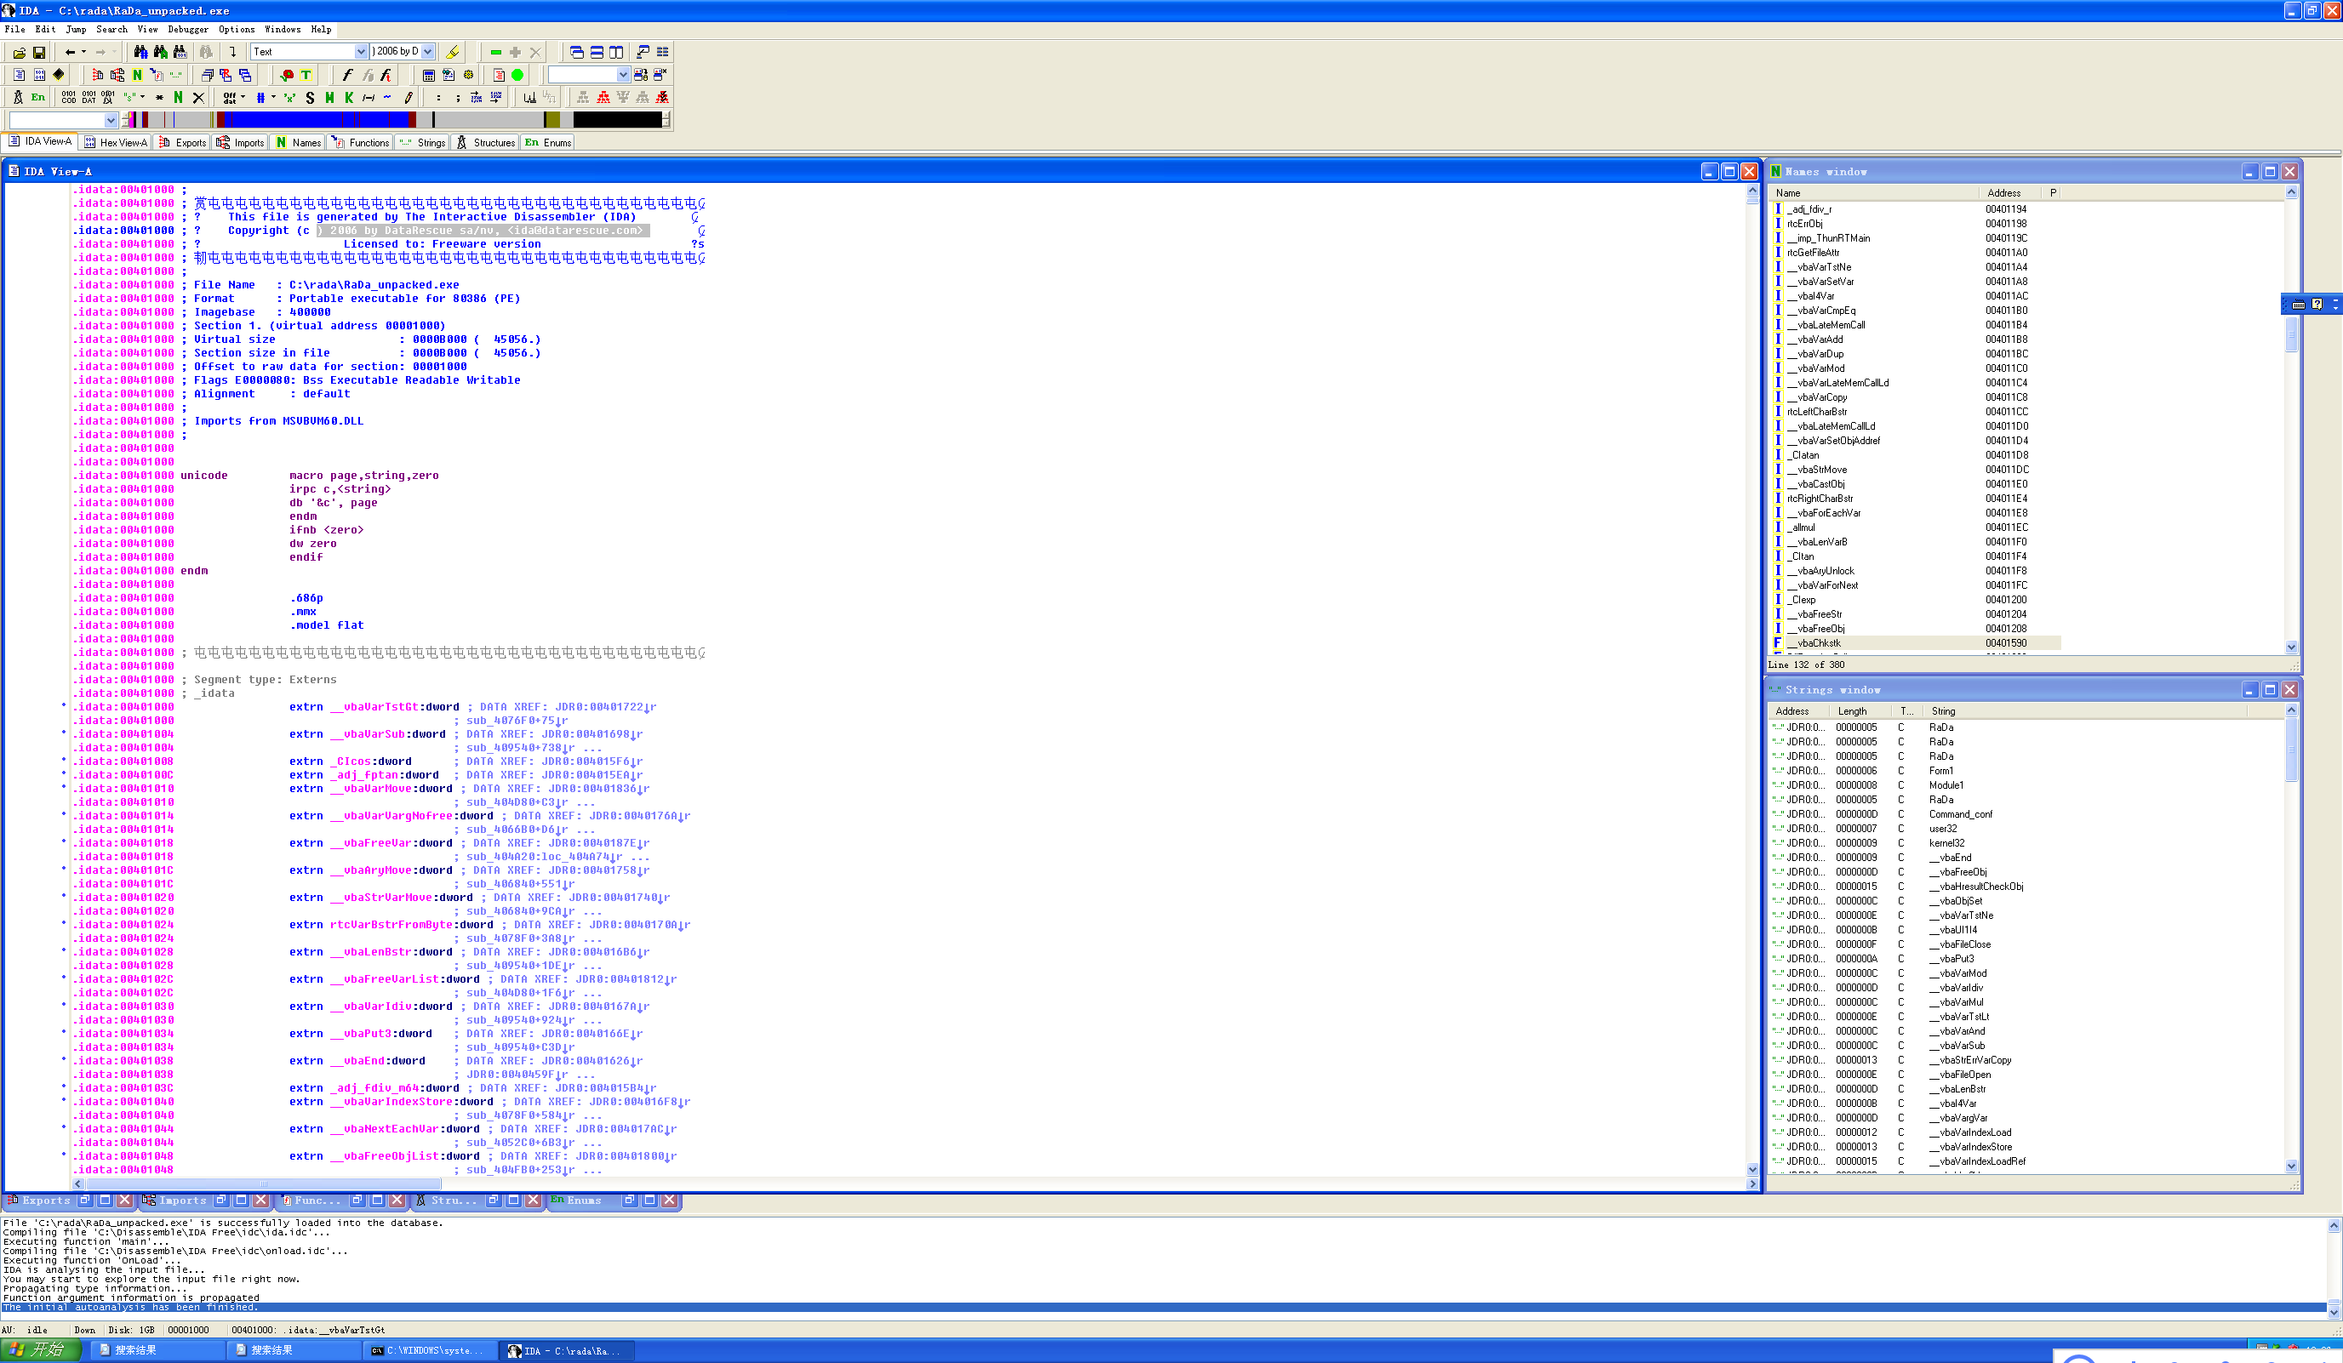Click the open file folder icon
Image resolution: width=2343 pixels, height=1363 pixels.
tap(19, 52)
